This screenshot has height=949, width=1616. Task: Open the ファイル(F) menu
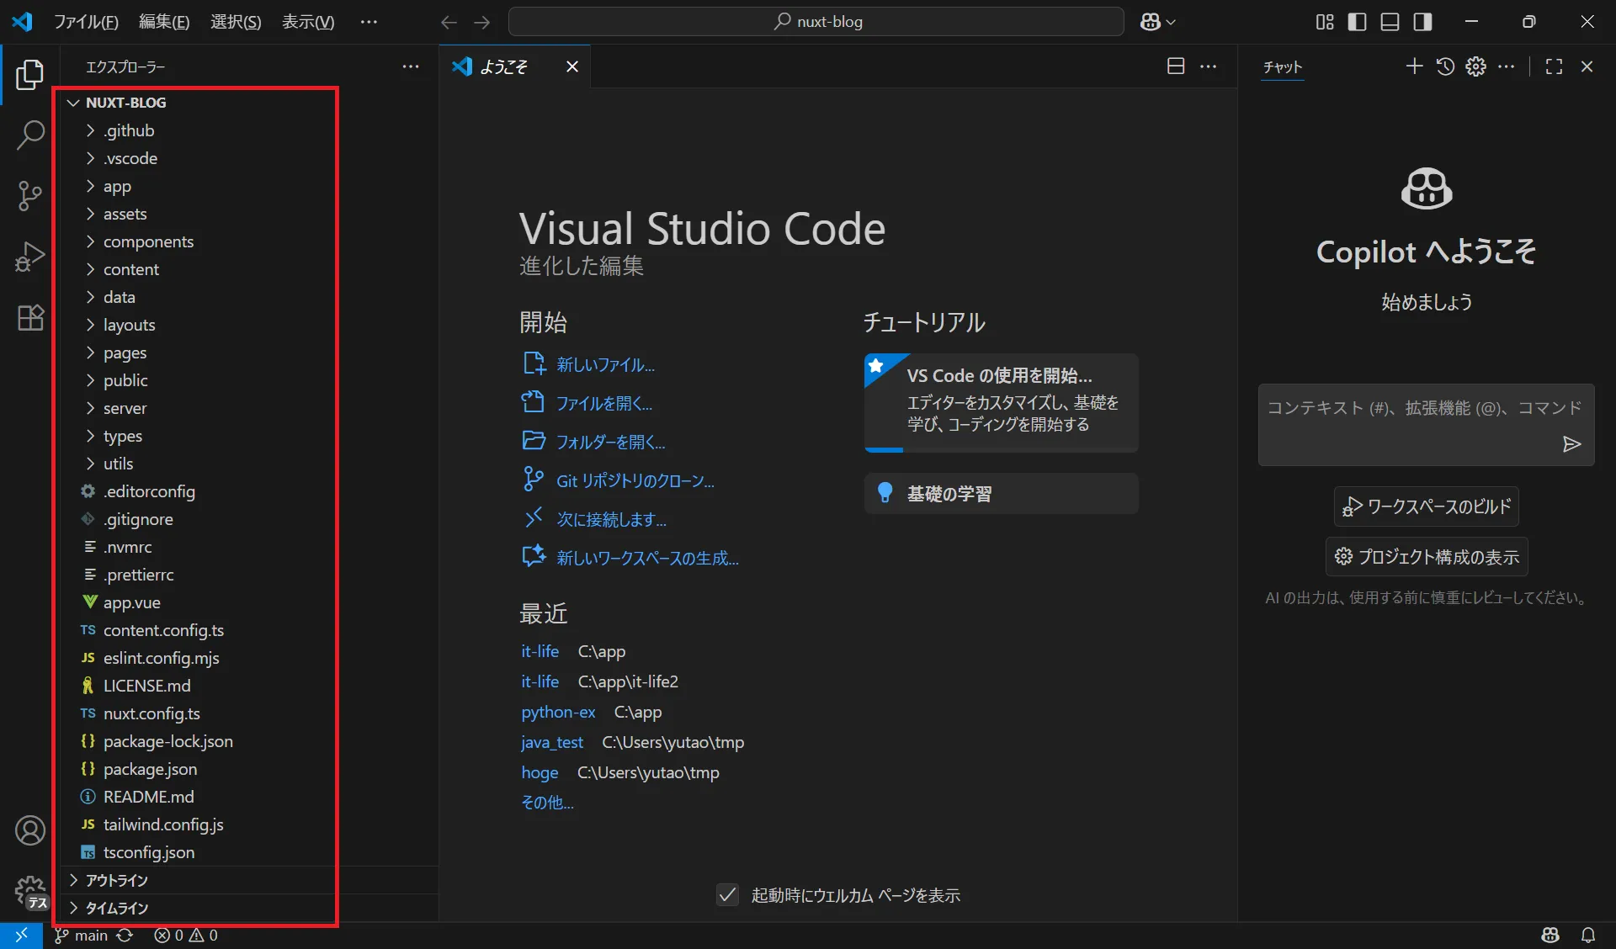(x=86, y=22)
